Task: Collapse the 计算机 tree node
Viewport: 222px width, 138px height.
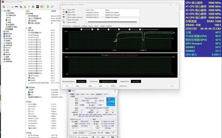Action: (x=2, y=11)
